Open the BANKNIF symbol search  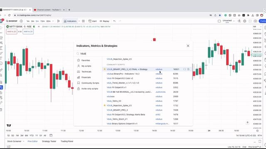coord(12,21)
